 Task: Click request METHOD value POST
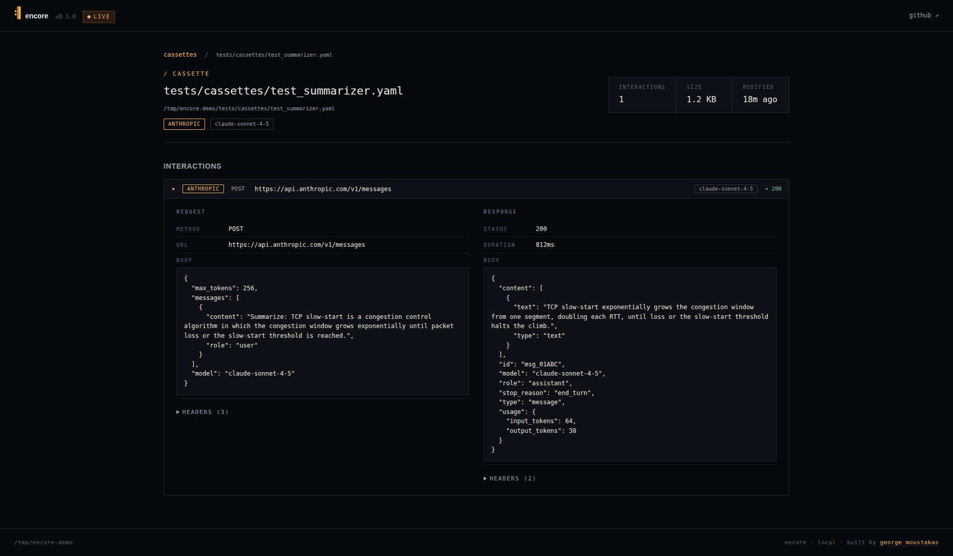point(236,229)
